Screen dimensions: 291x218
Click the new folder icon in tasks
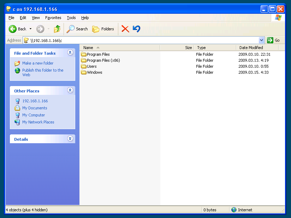click(x=17, y=63)
